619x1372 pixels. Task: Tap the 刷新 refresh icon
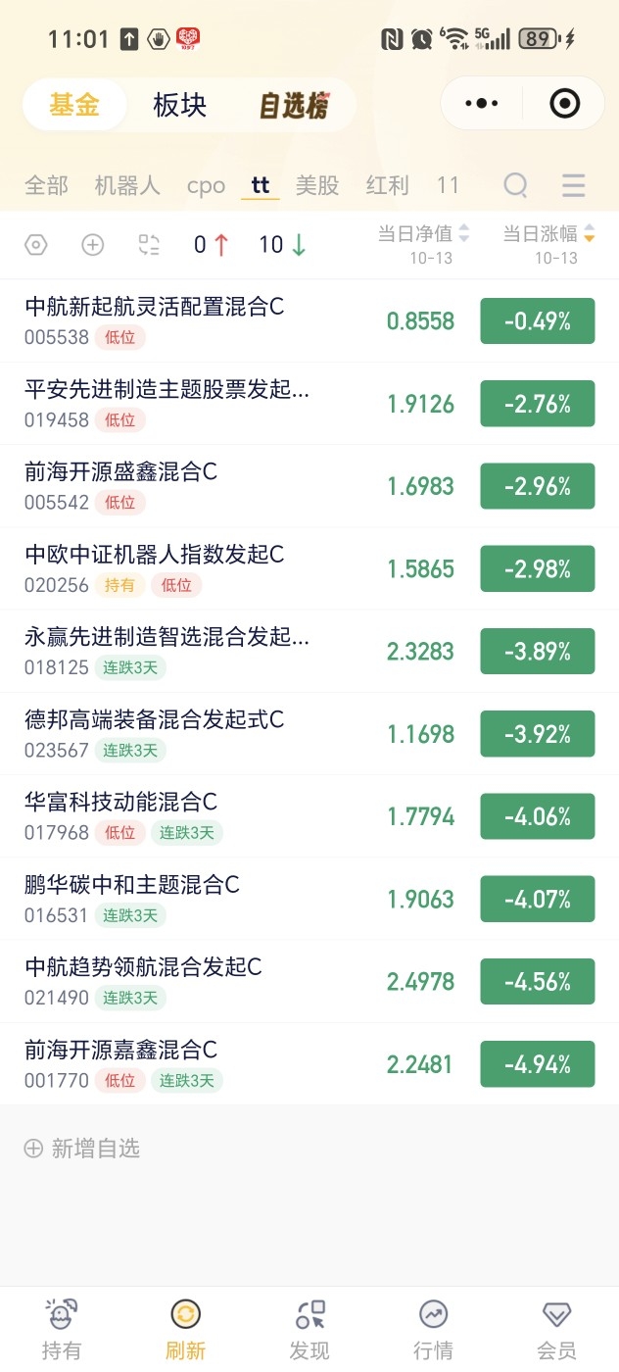[x=185, y=1315]
